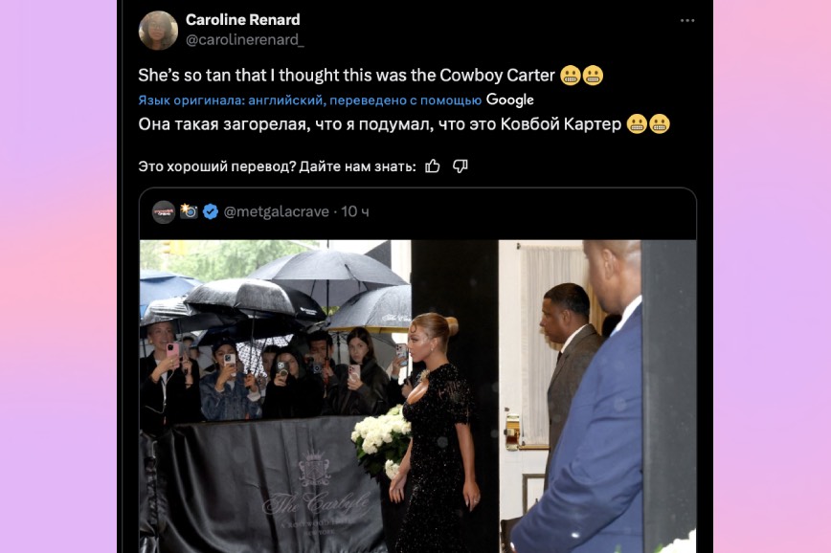Viewport: 831px width, 553px height.
Task: Click the Google logo
Action: click(x=510, y=100)
